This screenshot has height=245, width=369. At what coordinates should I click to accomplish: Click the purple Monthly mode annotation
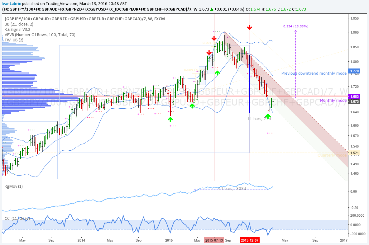pyautogui.click(x=333, y=101)
